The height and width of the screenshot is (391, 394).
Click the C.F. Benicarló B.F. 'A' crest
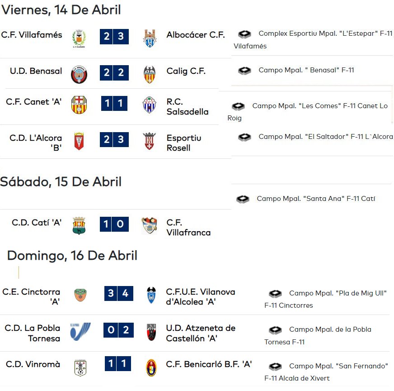click(x=151, y=368)
